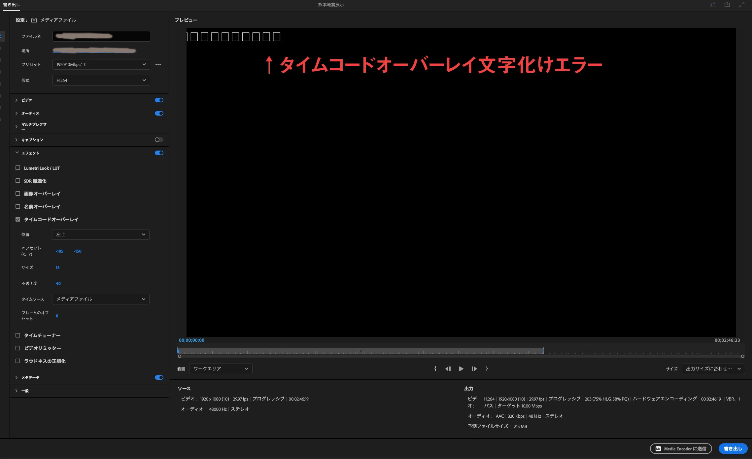Step forward one frame in preview
Viewport: 752px width, 459px height.
pos(474,369)
